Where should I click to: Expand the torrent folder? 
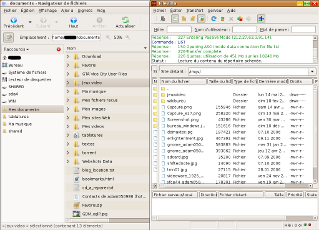pos(68,152)
